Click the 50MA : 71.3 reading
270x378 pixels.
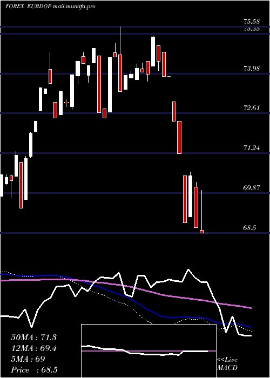coord(33,337)
